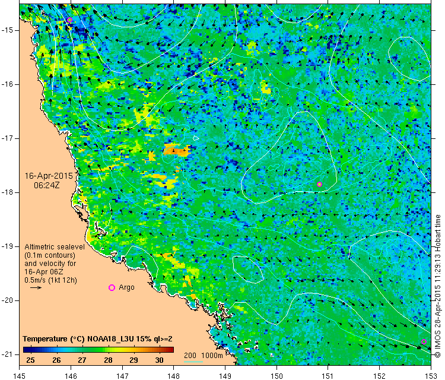Click the colorbar value '29'
Image resolution: width=445 pixels, height=380 pixels.
click(x=133, y=360)
